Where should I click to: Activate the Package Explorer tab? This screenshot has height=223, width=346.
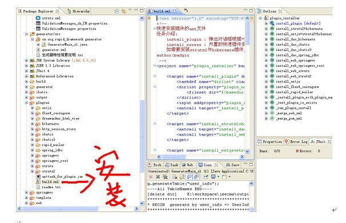coord(38,11)
